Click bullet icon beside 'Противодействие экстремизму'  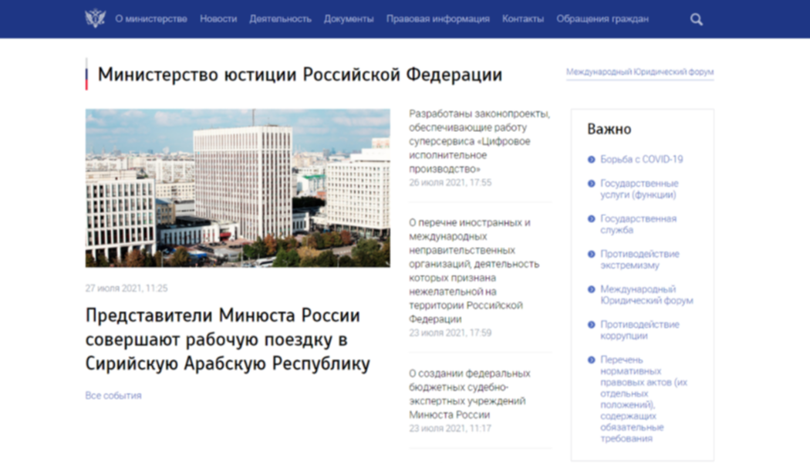(x=592, y=254)
